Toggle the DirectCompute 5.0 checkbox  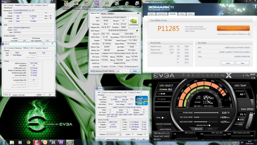tap(125, 66)
